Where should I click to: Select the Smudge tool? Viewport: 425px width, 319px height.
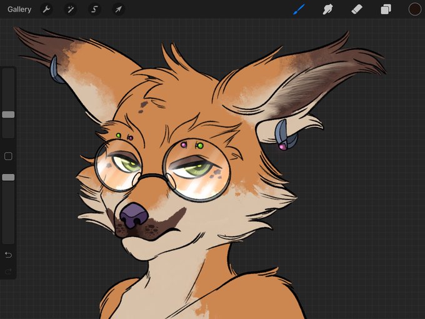pos(327,9)
